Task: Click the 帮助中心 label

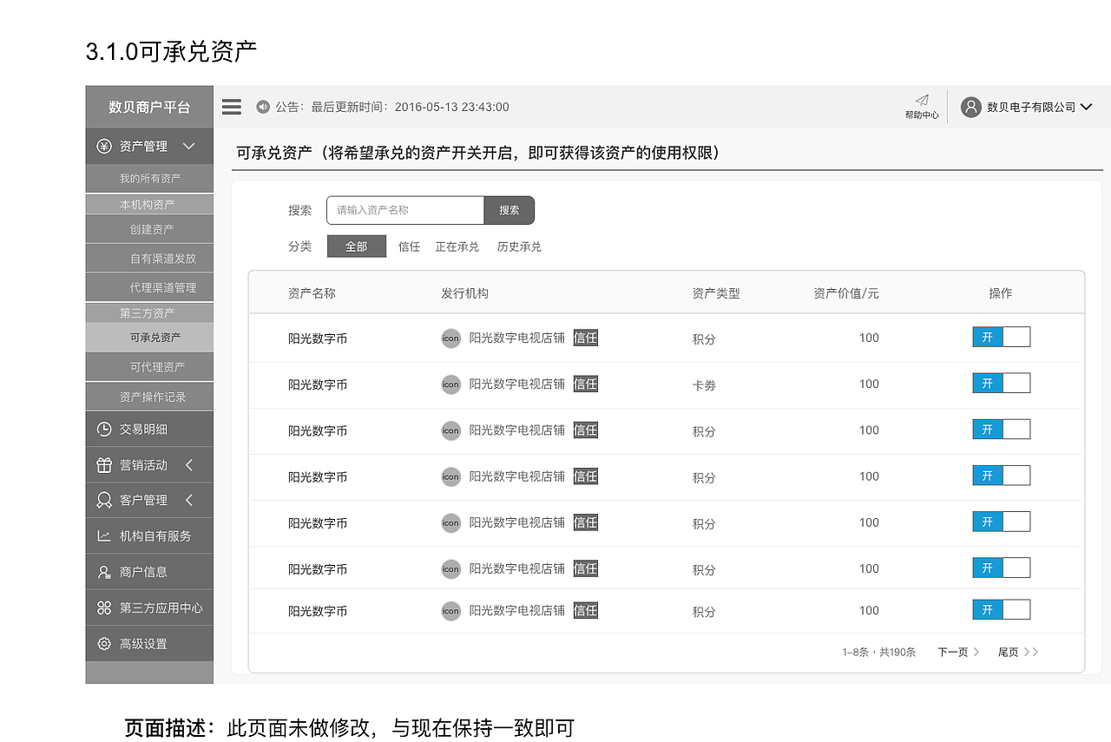Action: click(922, 115)
